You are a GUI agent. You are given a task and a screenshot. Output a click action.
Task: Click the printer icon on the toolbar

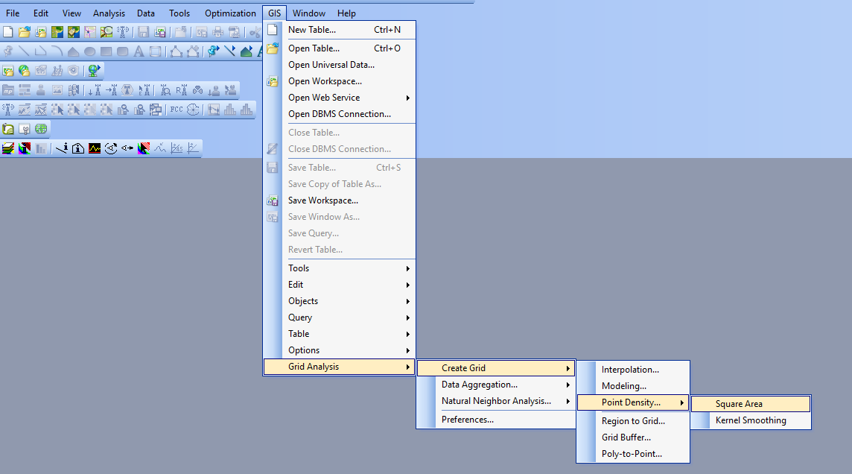(x=217, y=32)
